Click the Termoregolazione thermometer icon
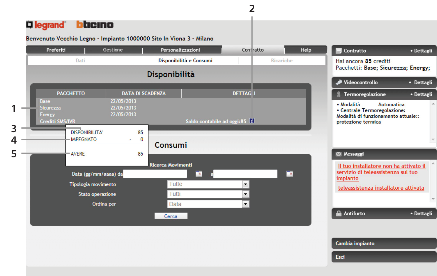437x276 pixels. pos(339,94)
